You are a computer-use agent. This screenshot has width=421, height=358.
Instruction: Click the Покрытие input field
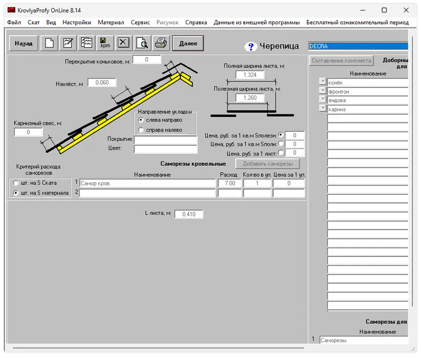click(x=166, y=140)
